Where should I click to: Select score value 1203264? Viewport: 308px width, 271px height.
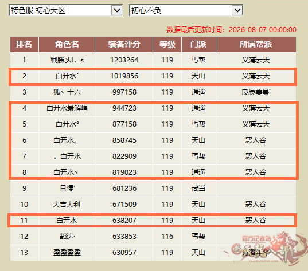point(124,60)
